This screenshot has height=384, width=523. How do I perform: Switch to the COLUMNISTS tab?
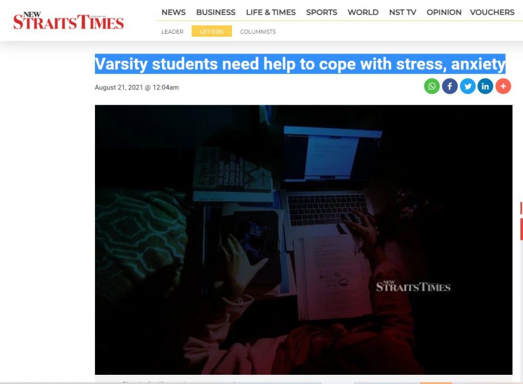pyautogui.click(x=258, y=32)
